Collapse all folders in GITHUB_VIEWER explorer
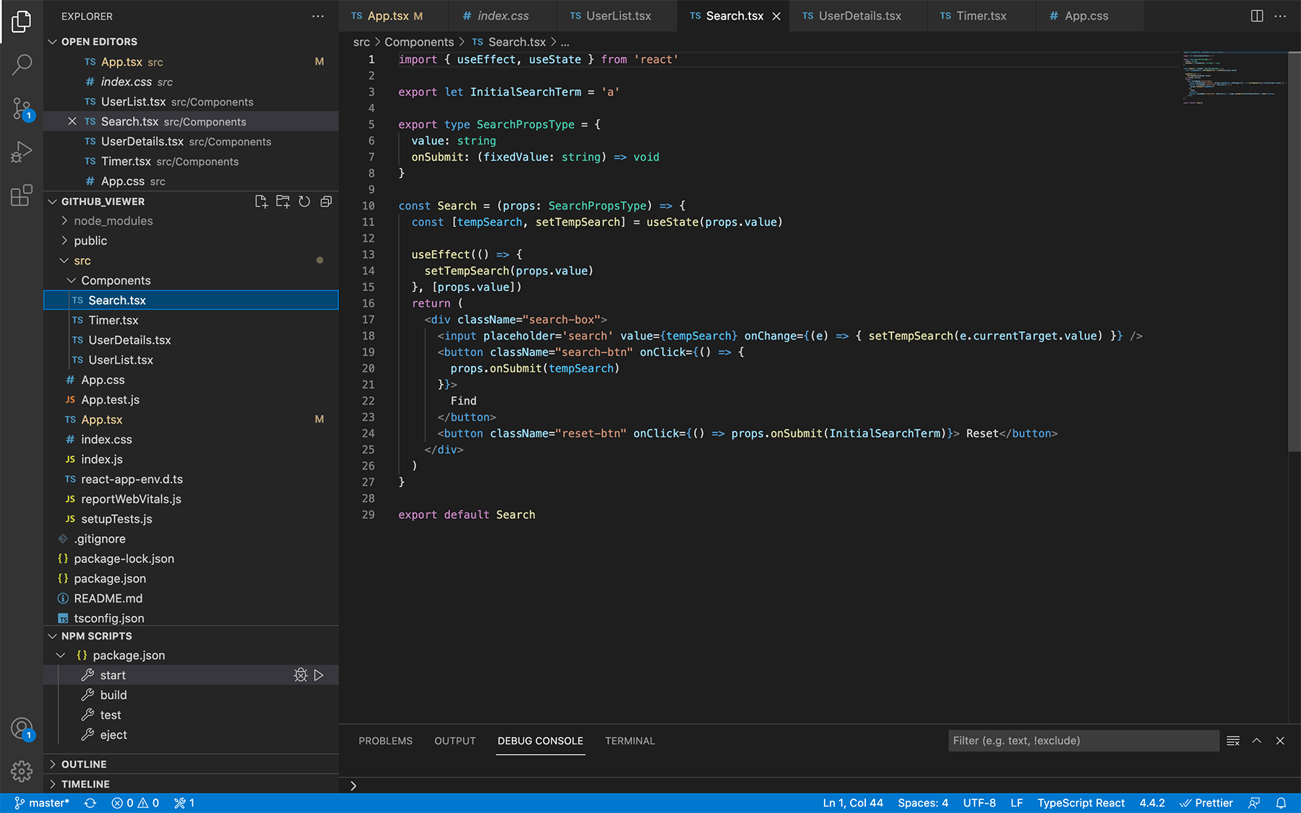Viewport: 1301px width, 813px height. pos(326,202)
